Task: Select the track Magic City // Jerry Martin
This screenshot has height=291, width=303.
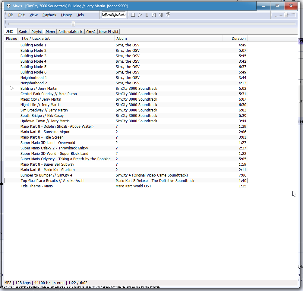Action: (126, 99)
